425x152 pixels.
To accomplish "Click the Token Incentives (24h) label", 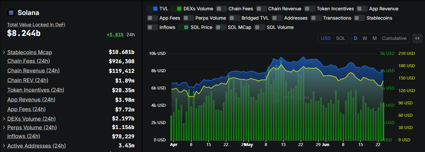I will coord(36,90).
